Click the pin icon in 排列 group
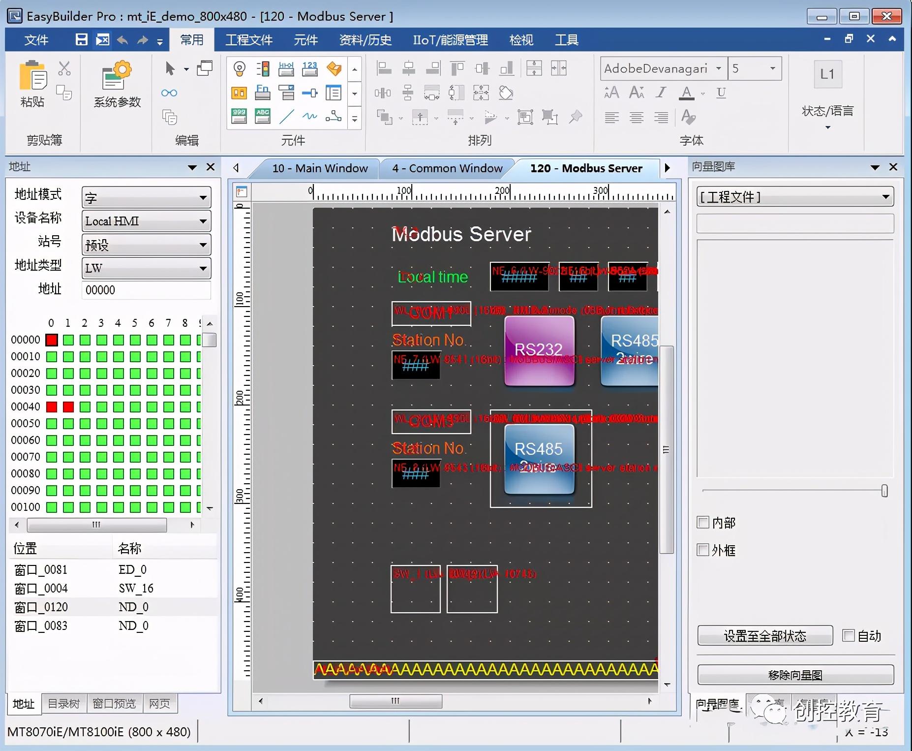This screenshot has height=751, width=912. [576, 117]
